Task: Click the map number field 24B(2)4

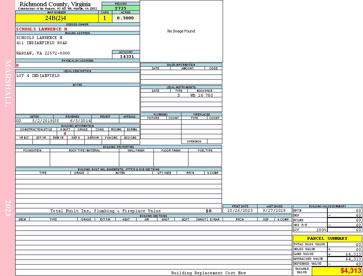Action: pyautogui.click(x=57, y=18)
